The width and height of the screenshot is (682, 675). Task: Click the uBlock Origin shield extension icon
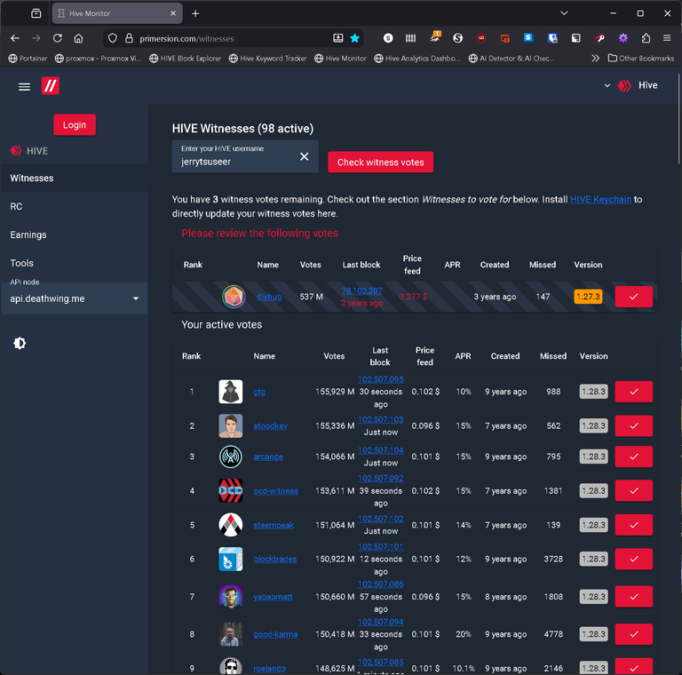tap(481, 38)
